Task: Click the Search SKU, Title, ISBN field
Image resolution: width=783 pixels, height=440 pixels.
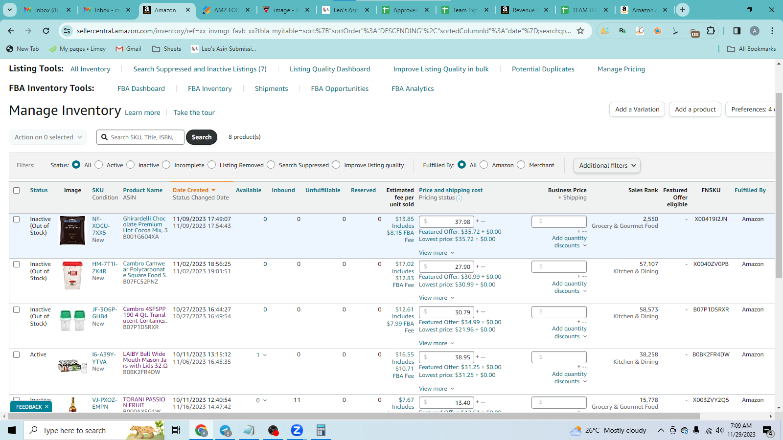Action: tap(140, 137)
